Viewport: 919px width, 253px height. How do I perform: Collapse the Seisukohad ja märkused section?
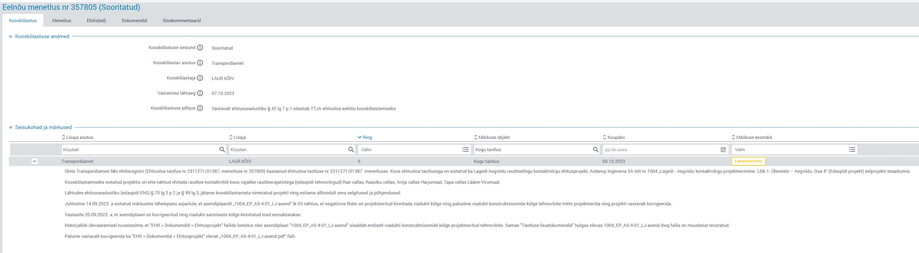coord(11,127)
